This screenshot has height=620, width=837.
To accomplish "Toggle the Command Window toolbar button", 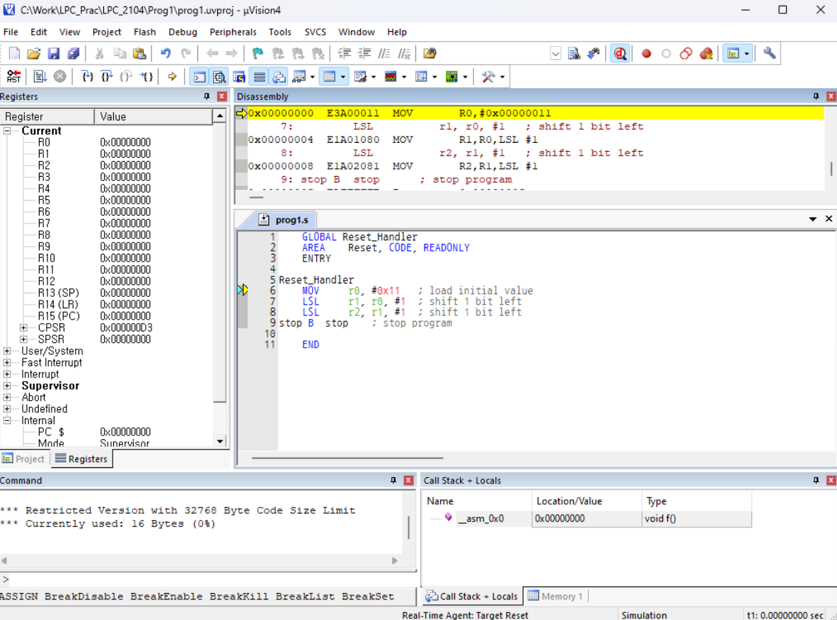I will click(x=200, y=76).
